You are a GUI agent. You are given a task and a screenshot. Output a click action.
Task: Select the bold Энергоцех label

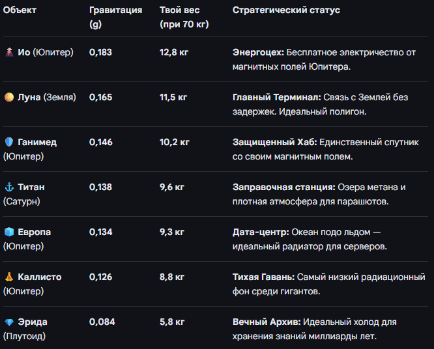point(258,52)
